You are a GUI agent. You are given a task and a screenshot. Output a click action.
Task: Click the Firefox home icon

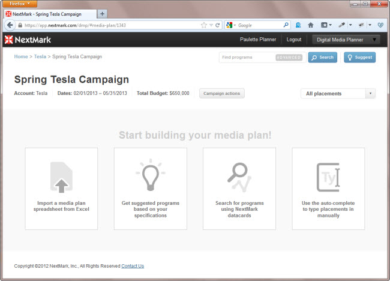(311, 25)
